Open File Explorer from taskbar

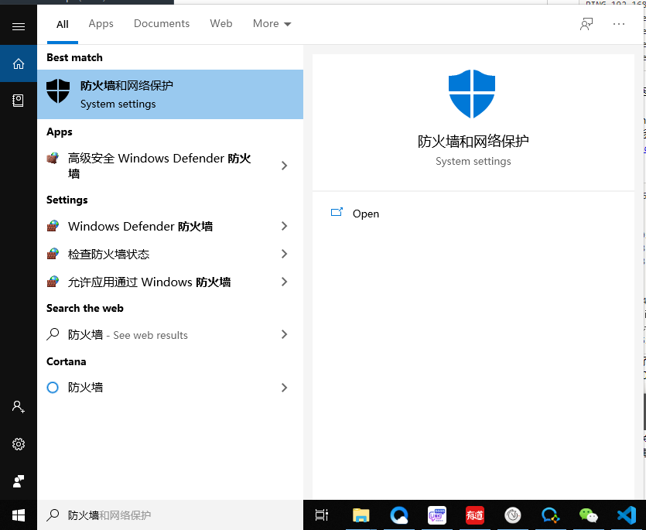pyautogui.click(x=361, y=515)
